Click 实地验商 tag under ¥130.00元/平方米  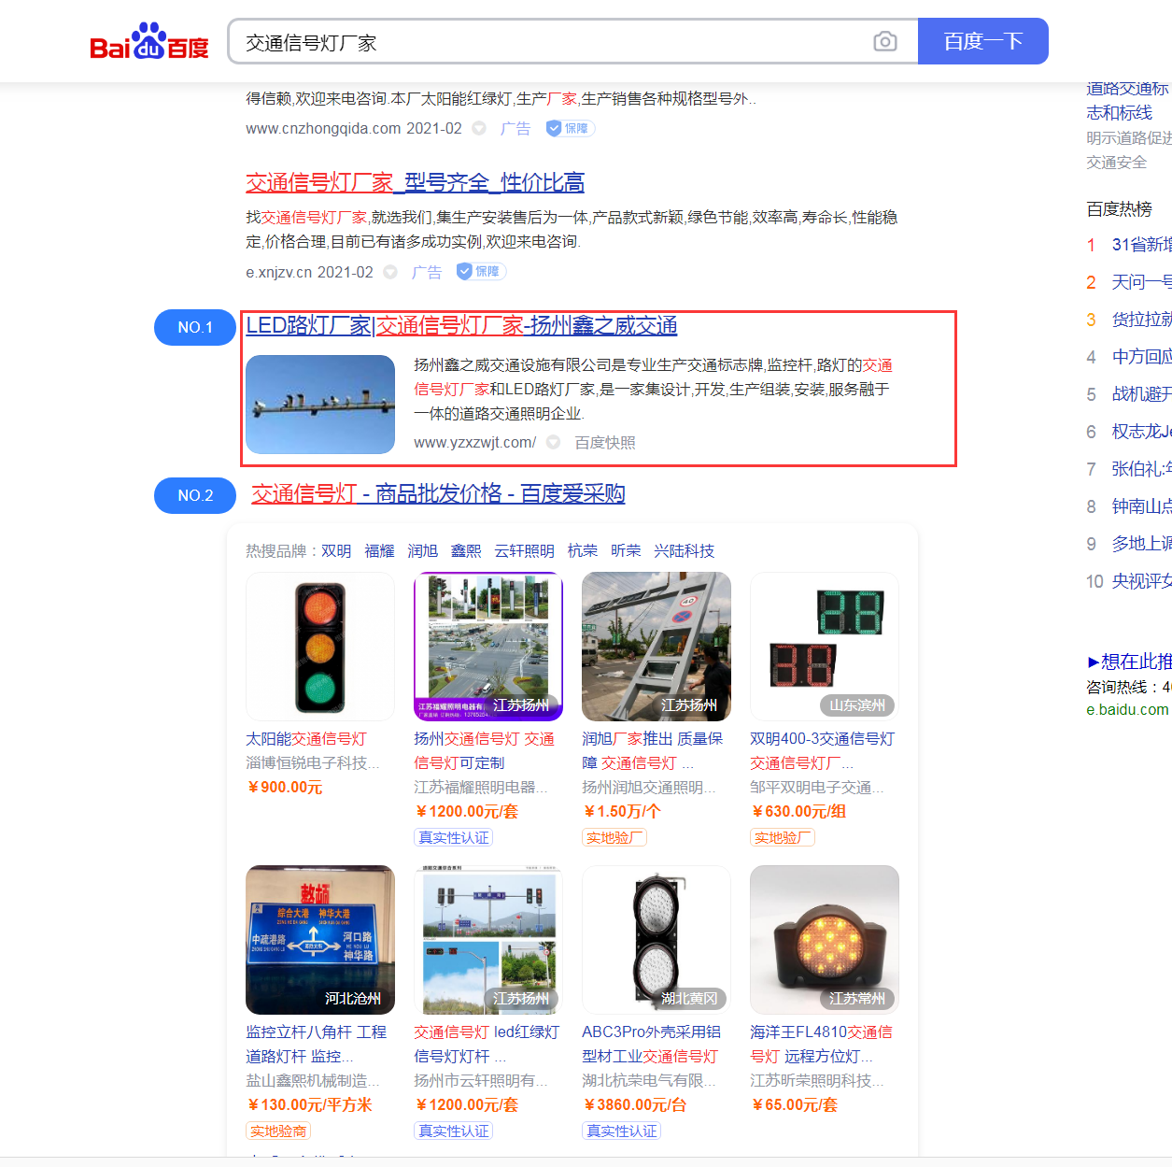[x=277, y=1131]
